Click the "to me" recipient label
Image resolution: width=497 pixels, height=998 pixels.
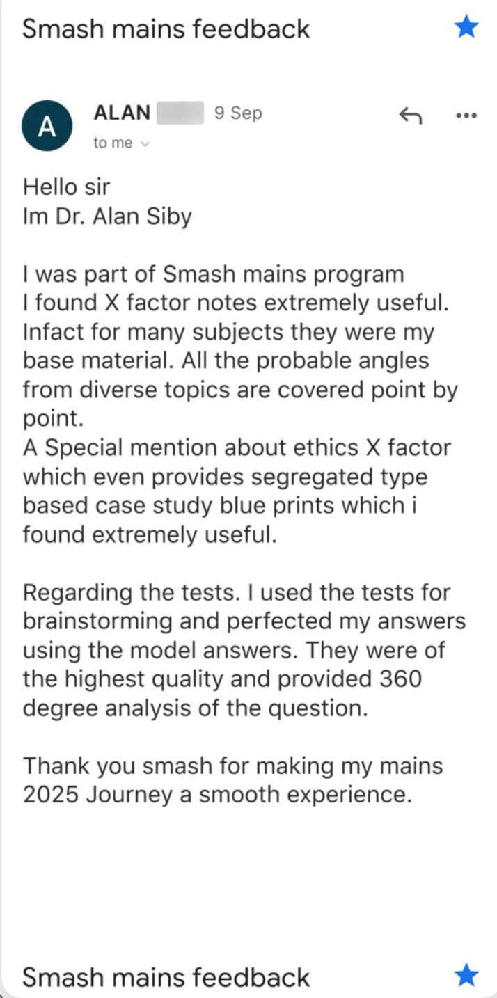[x=113, y=143]
